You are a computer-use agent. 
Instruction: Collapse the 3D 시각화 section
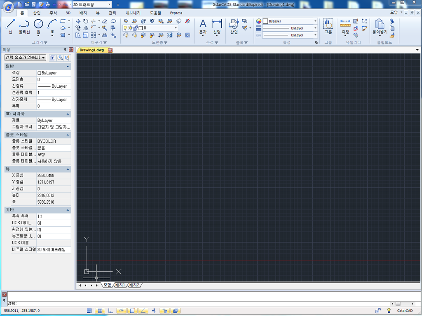pyautogui.click(x=68, y=114)
